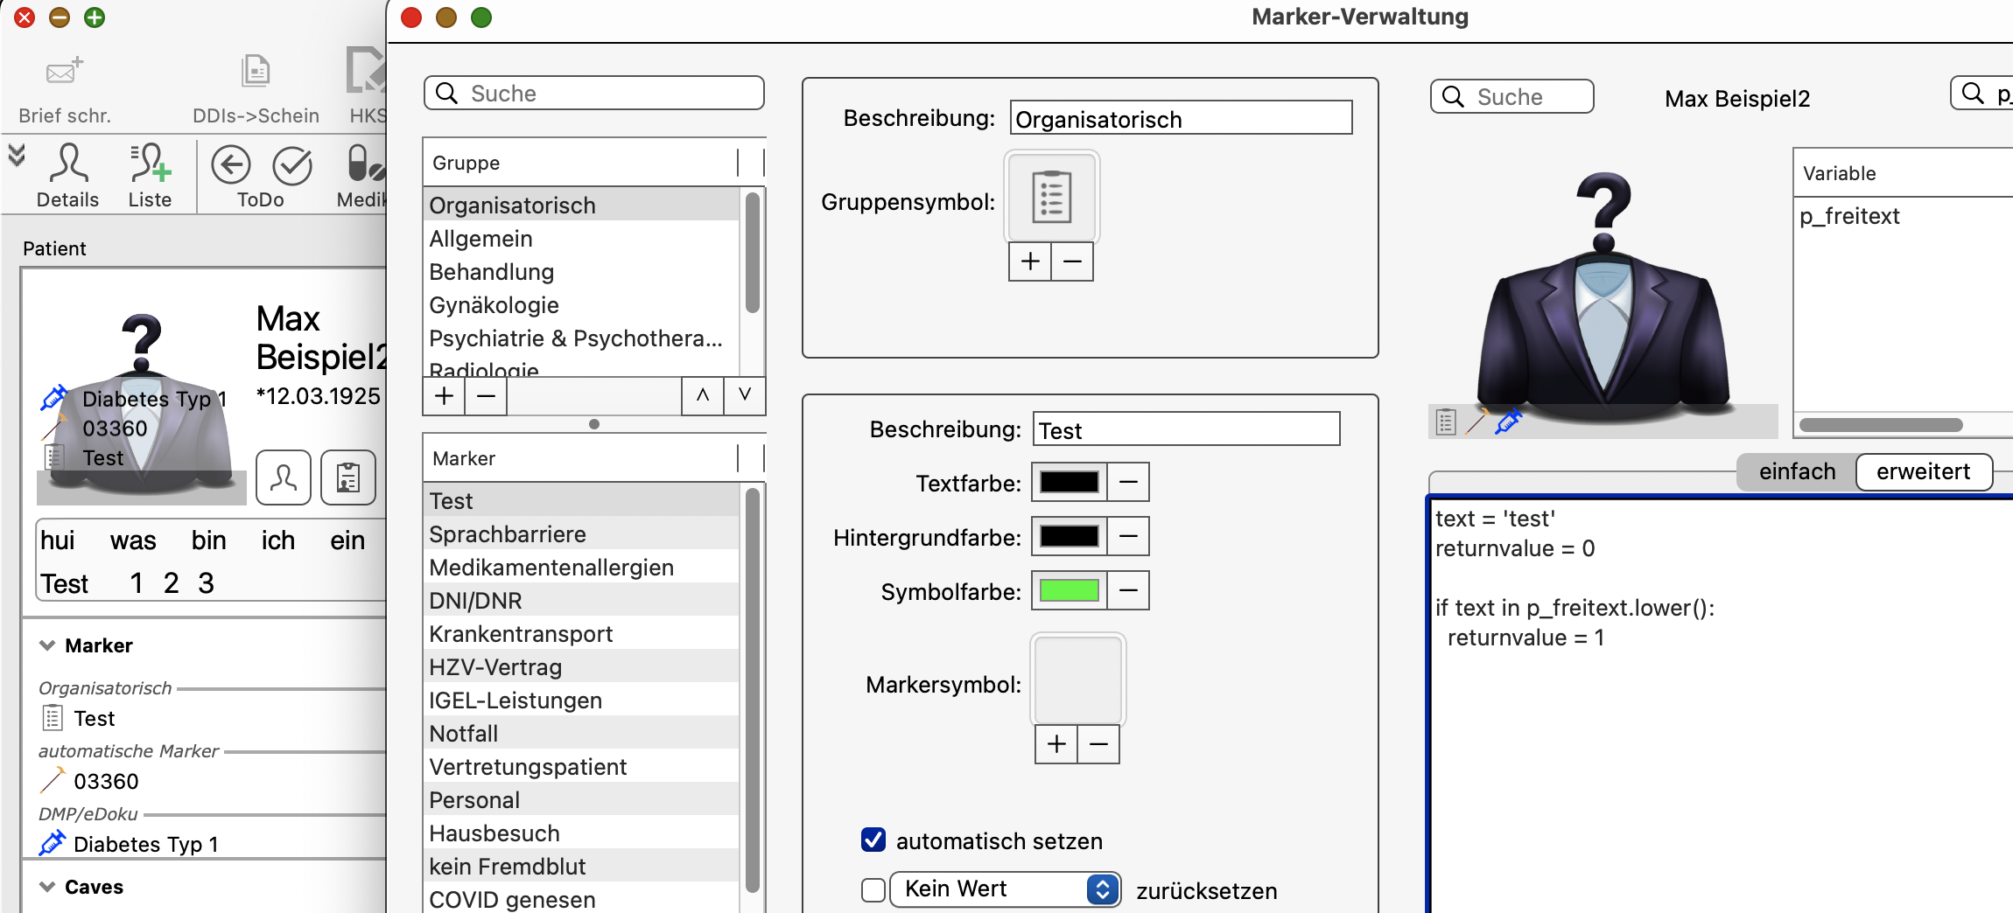
Task: Click the DDIs->Schein document icon
Action: (x=256, y=71)
